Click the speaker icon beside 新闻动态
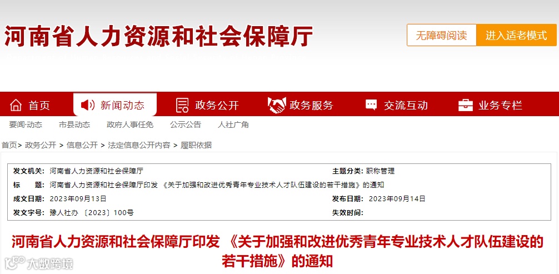 click(87, 105)
